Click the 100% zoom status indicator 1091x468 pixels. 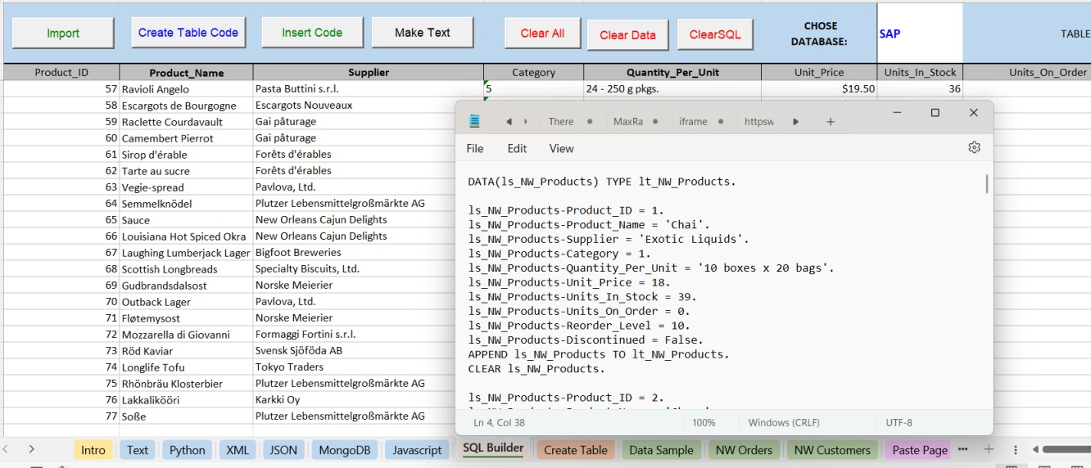[704, 423]
